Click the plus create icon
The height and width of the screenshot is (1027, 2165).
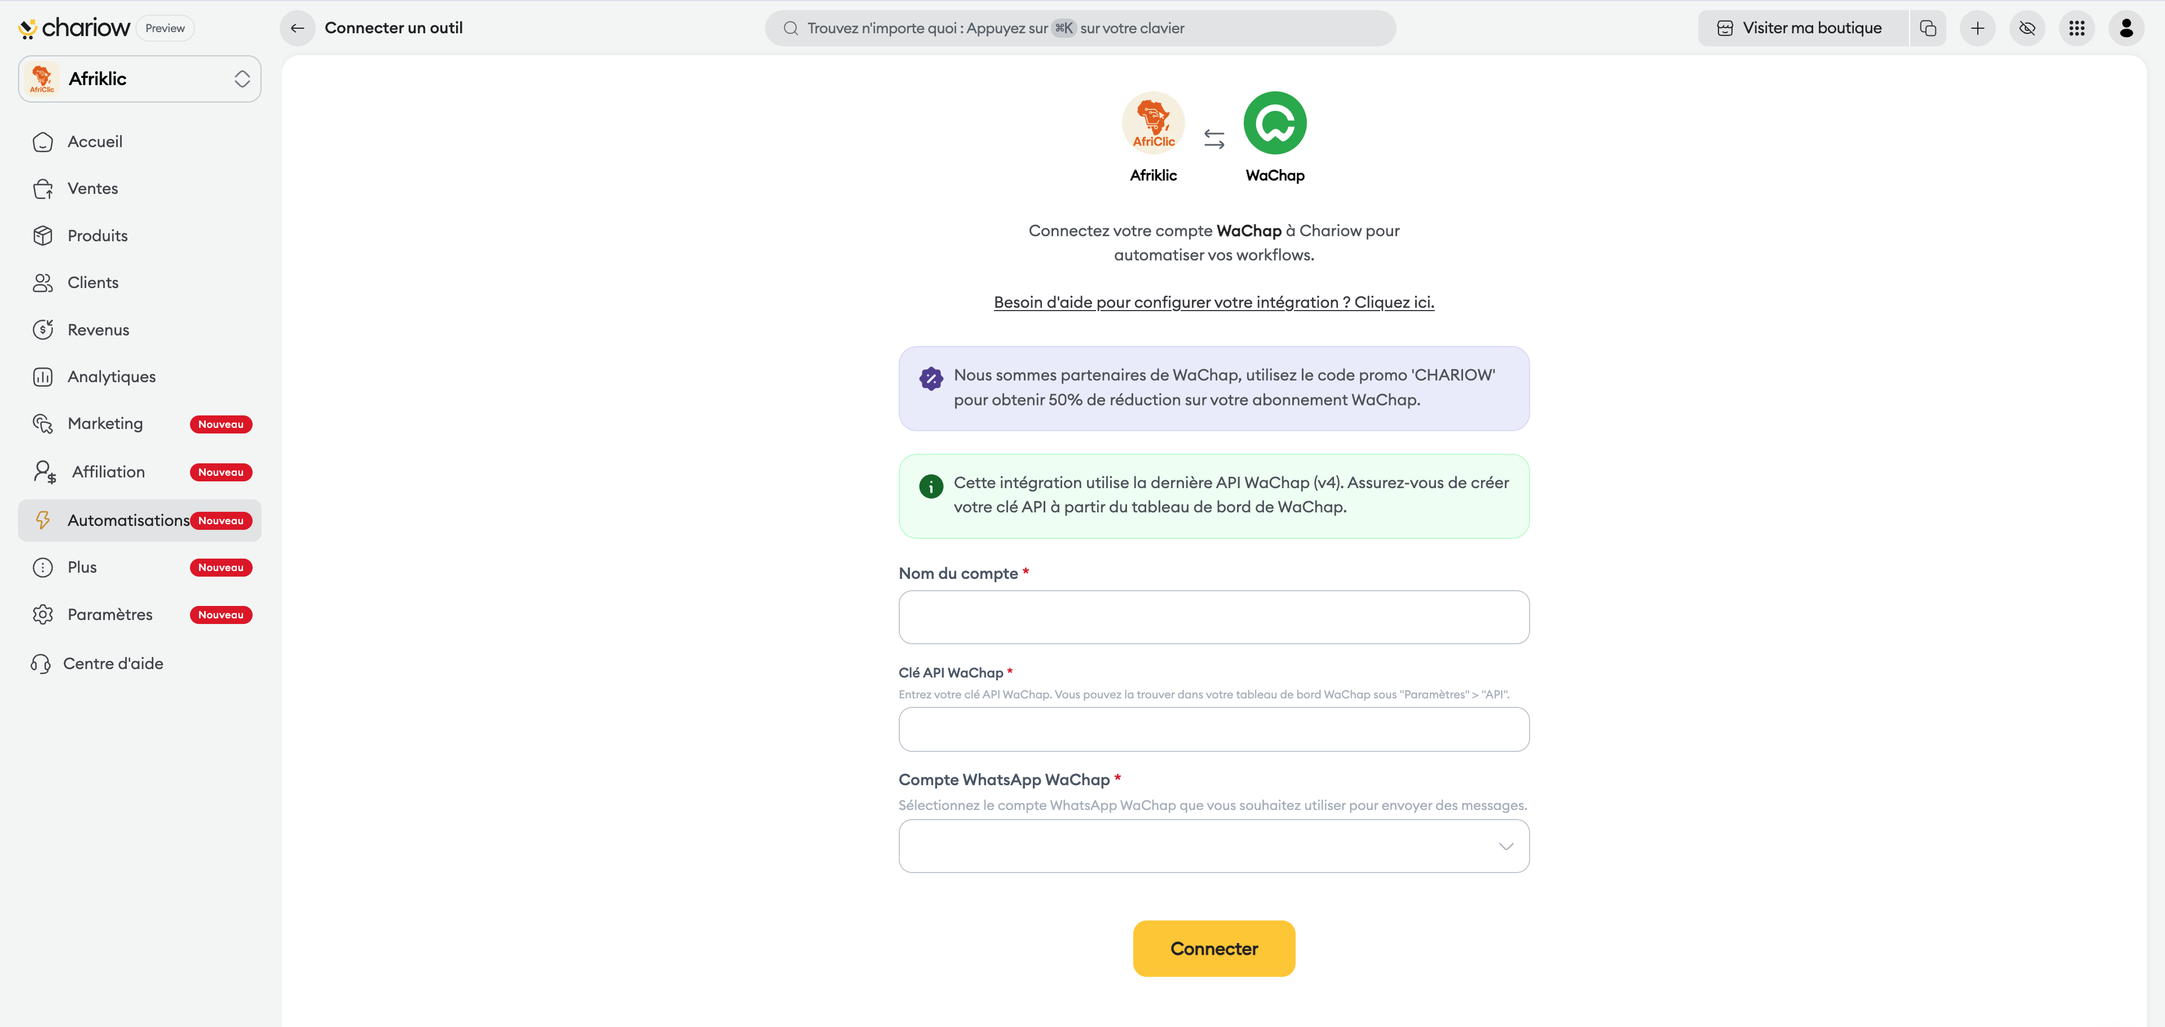click(x=1978, y=28)
